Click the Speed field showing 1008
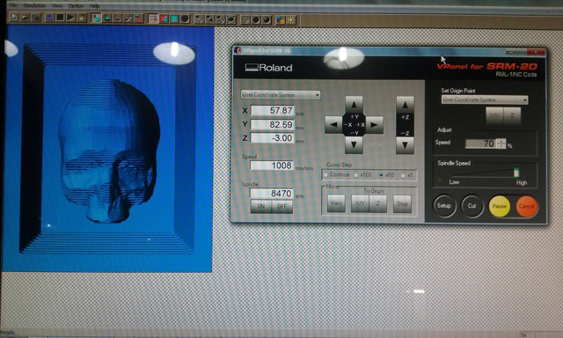This screenshot has height=338, width=563. [272, 165]
